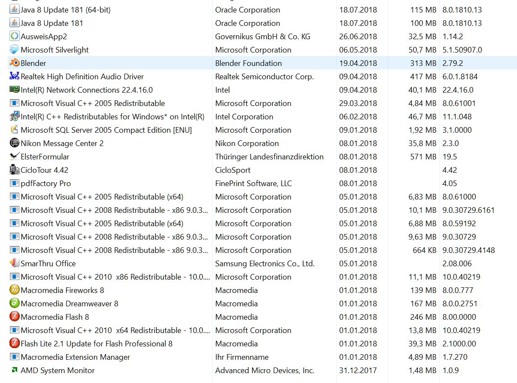Select Macromedia Flash 8 entry
The height and width of the screenshot is (383, 517).
(x=55, y=317)
